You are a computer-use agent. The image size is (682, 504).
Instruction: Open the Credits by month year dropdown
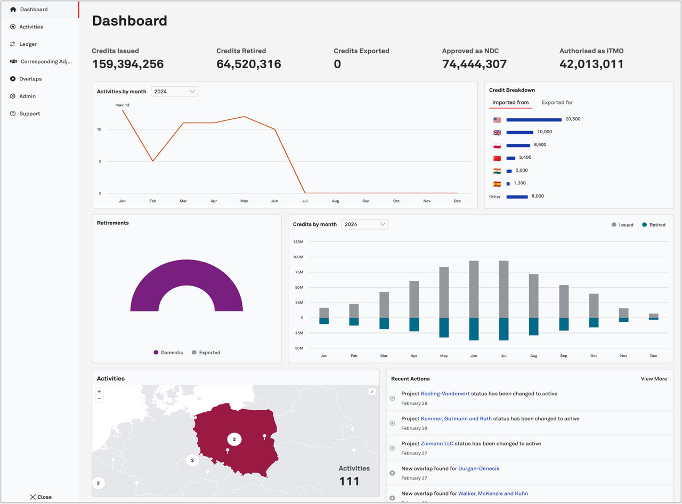point(365,224)
